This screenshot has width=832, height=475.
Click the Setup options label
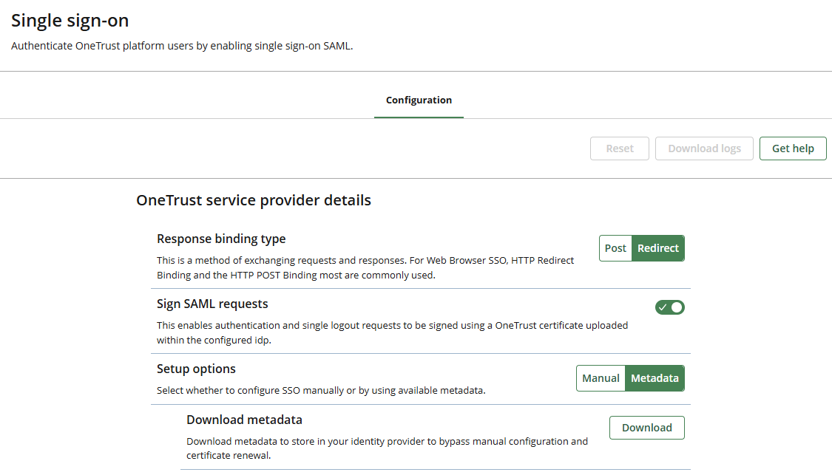[x=196, y=369]
